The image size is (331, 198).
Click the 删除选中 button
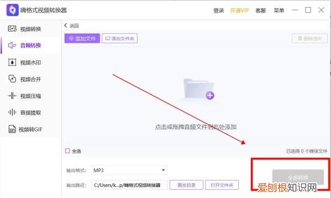pos(309,38)
